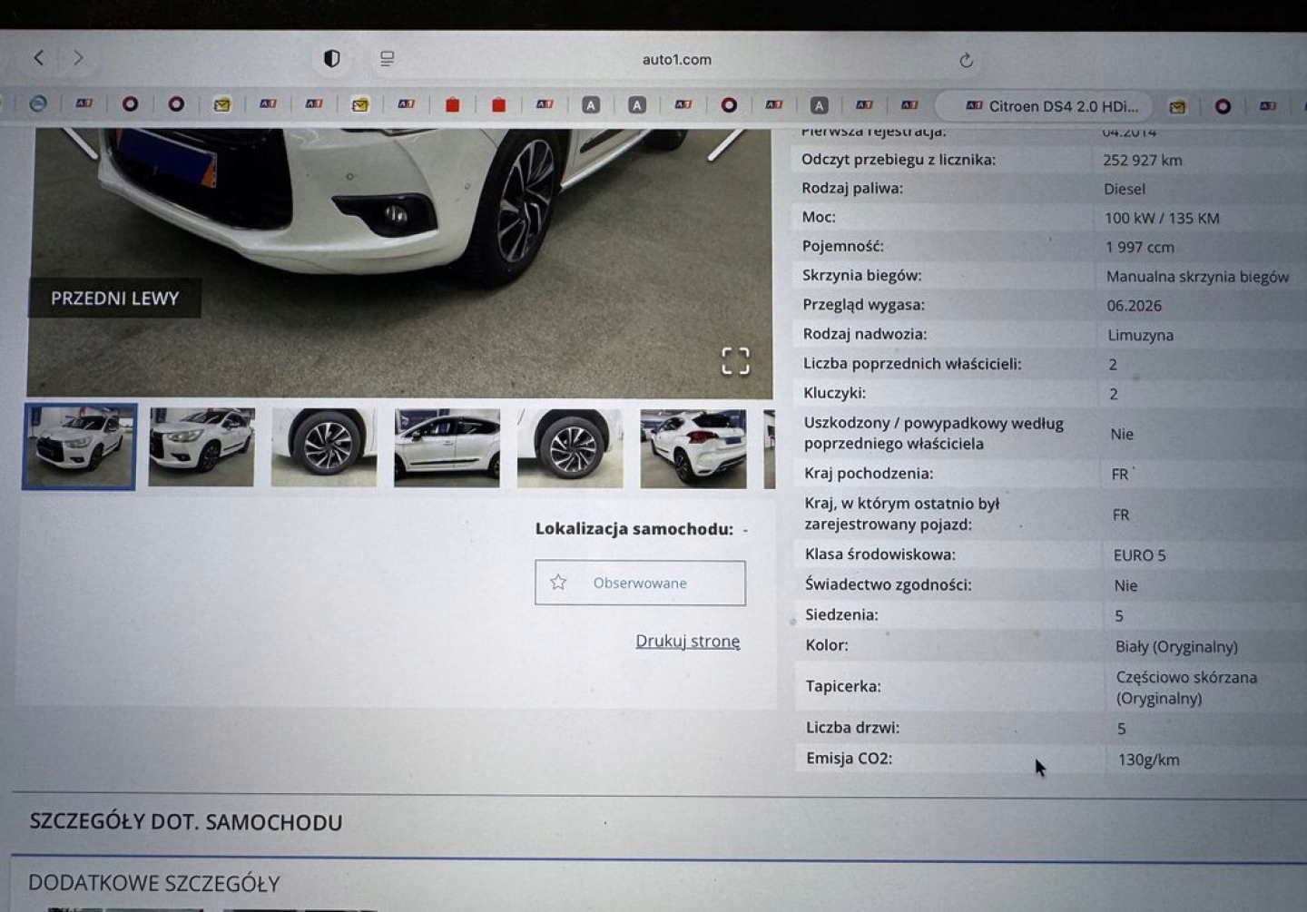Open the SZCZEGÓŁY DOT. SAMOCHODU section heading
This screenshot has height=912, width=1307.
pyautogui.click(x=186, y=822)
